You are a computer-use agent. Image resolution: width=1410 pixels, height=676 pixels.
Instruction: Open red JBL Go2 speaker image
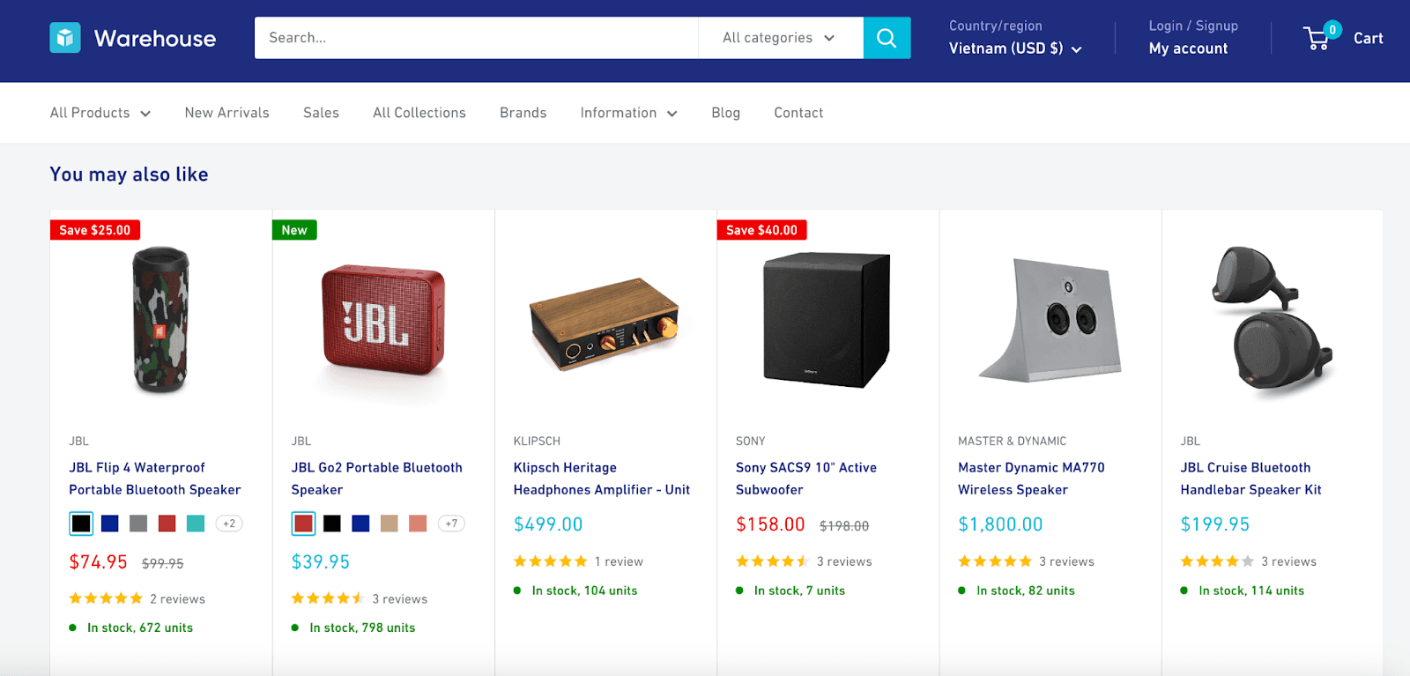383,320
